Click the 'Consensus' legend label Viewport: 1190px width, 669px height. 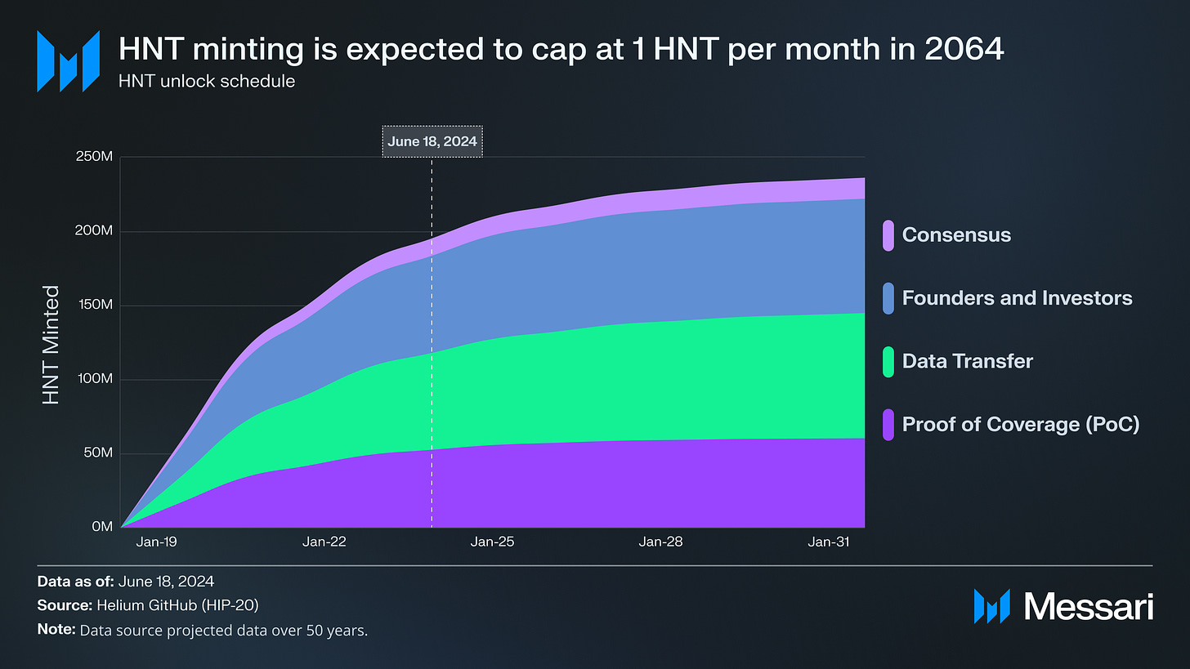pyautogui.click(x=956, y=235)
